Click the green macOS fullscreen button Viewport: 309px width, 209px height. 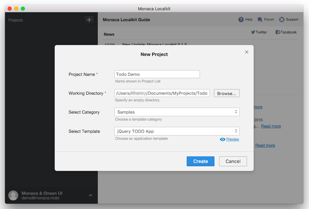click(23, 9)
